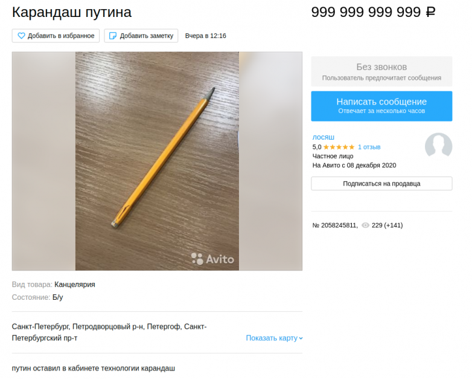Click the listing title Карандаш путина
This screenshot has width=472, height=379.
click(x=72, y=12)
